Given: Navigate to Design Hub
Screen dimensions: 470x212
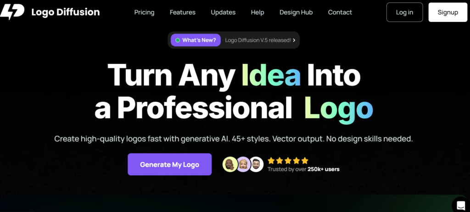Looking at the screenshot, I should [x=296, y=12].
